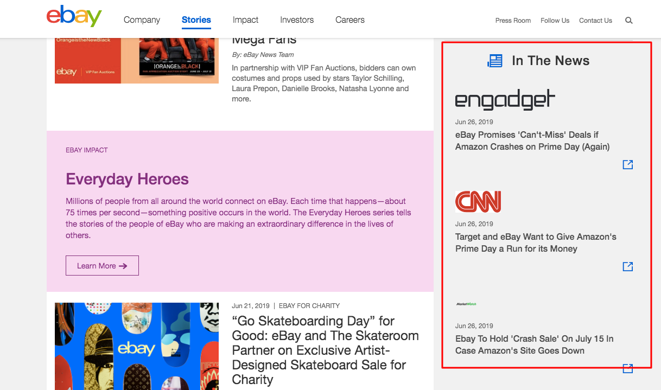Viewport: 661px width, 390px height.
Task: Open external link for MarketWatch article
Action: pyautogui.click(x=628, y=368)
